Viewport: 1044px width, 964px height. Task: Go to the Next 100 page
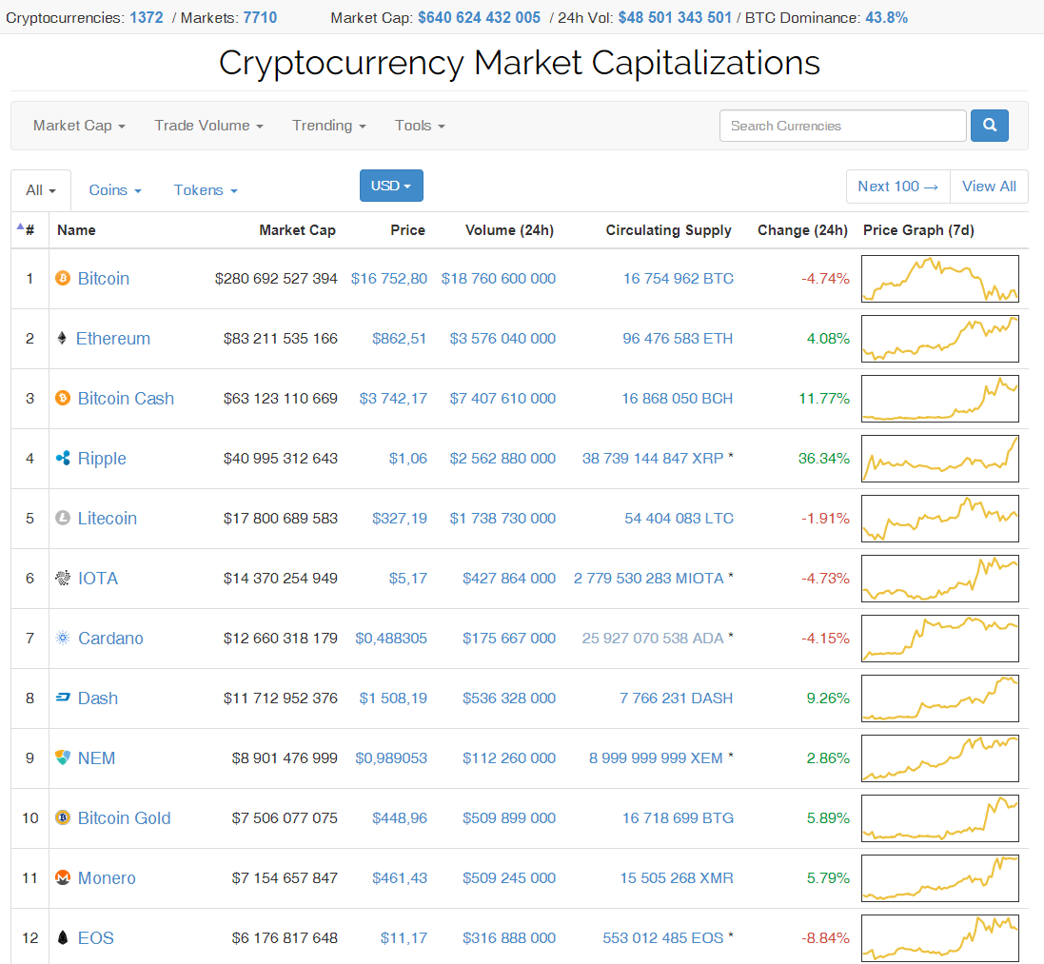pos(898,187)
